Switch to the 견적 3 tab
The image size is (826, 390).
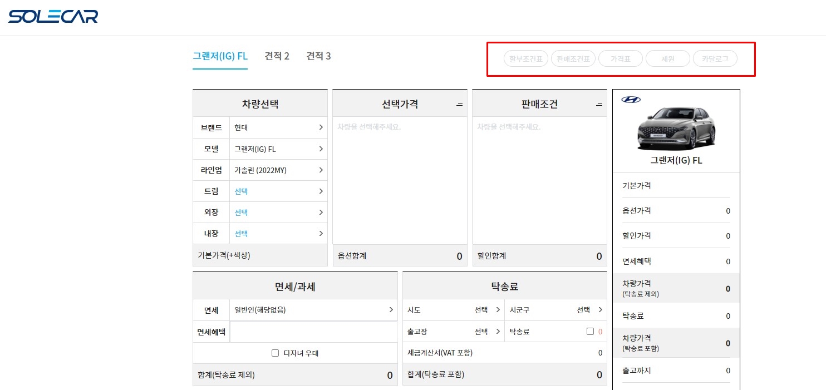pos(318,56)
